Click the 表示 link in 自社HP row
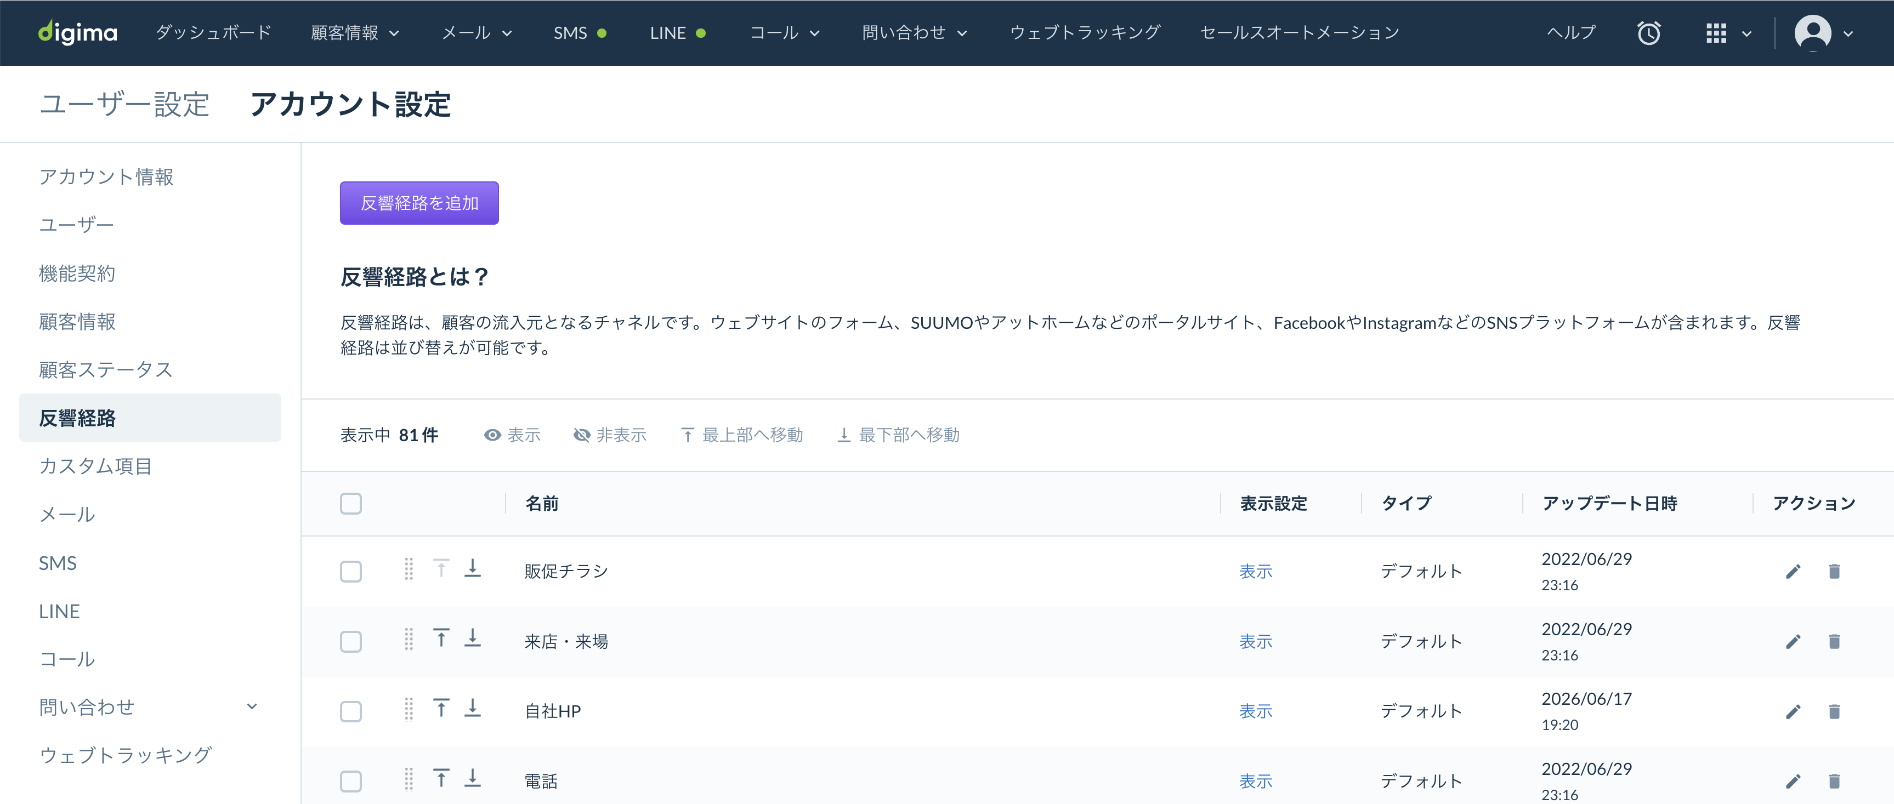Viewport: 1894px width, 804px height. point(1256,711)
